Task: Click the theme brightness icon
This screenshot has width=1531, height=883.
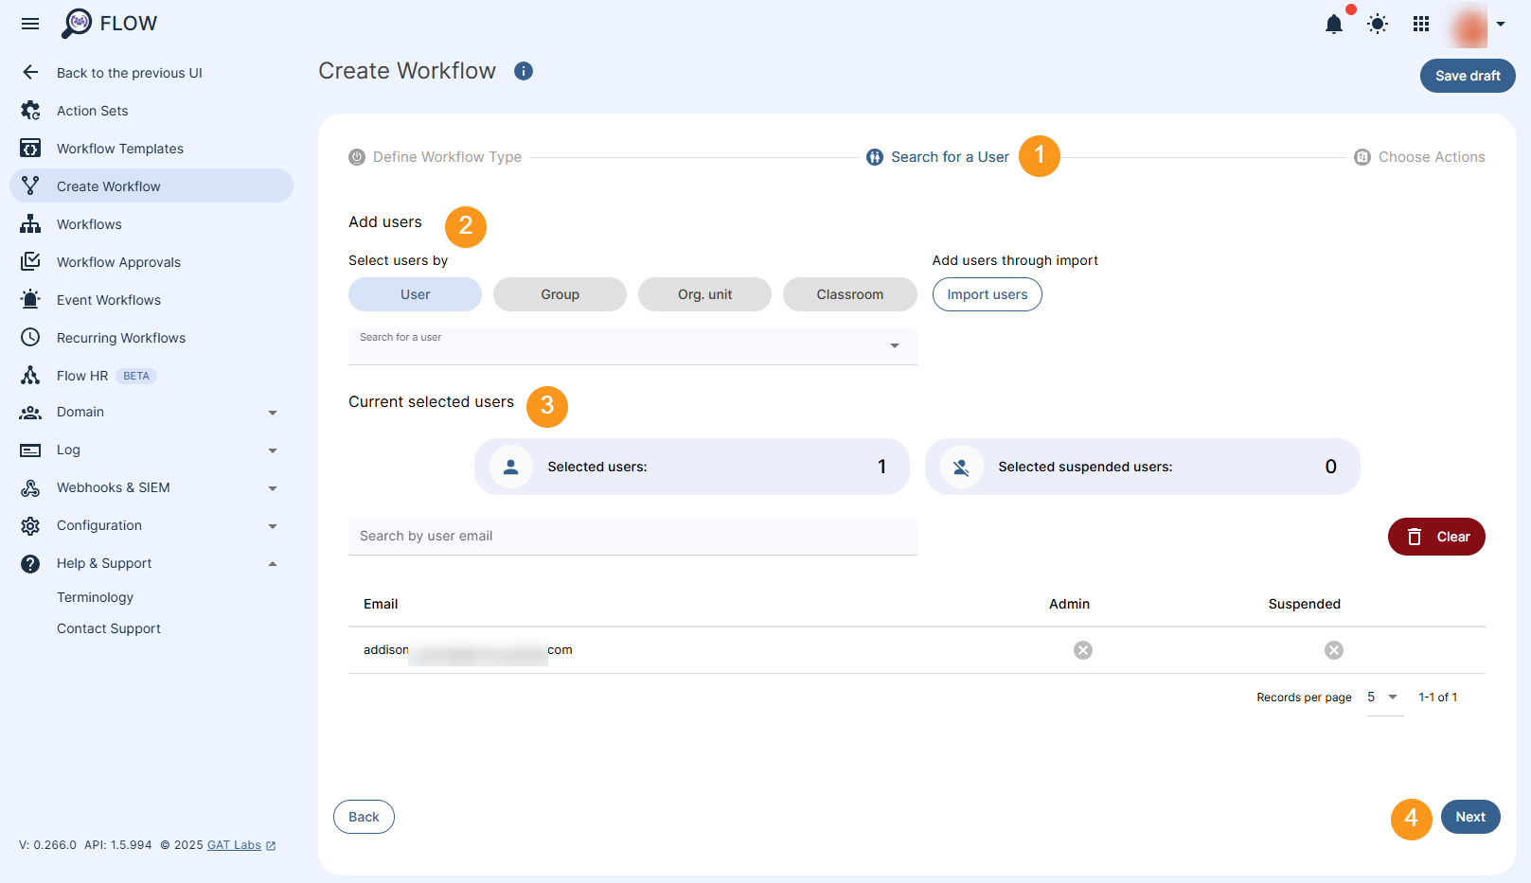Action: [1377, 24]
